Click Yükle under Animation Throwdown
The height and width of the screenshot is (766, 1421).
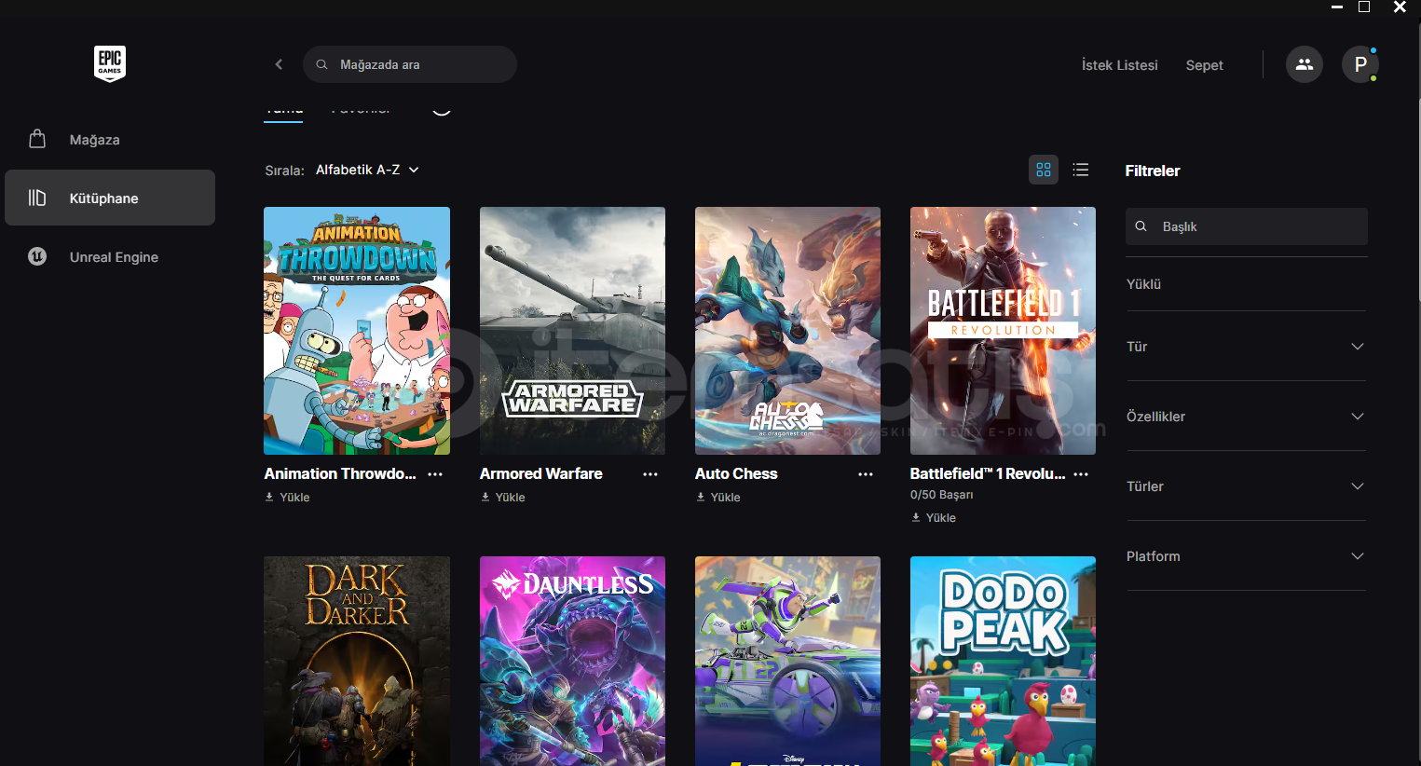[287, 498]
